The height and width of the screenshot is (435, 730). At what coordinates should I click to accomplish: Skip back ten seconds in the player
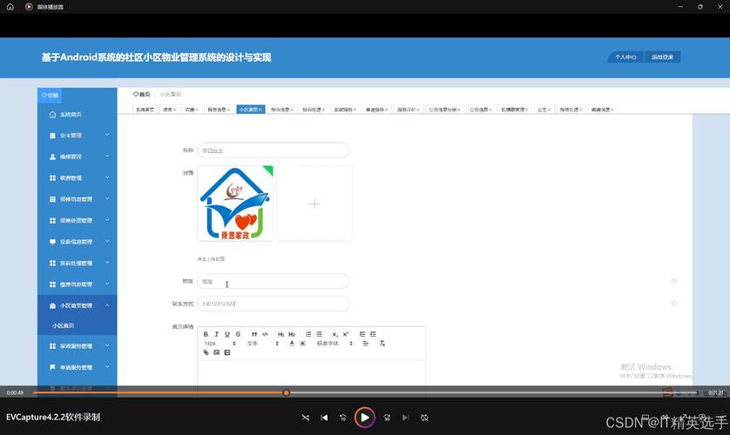(x=343, y=418)
